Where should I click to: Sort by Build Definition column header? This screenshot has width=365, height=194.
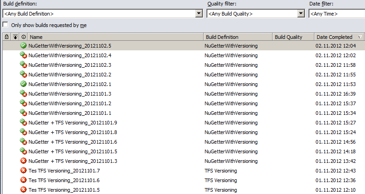click(238, 37)
